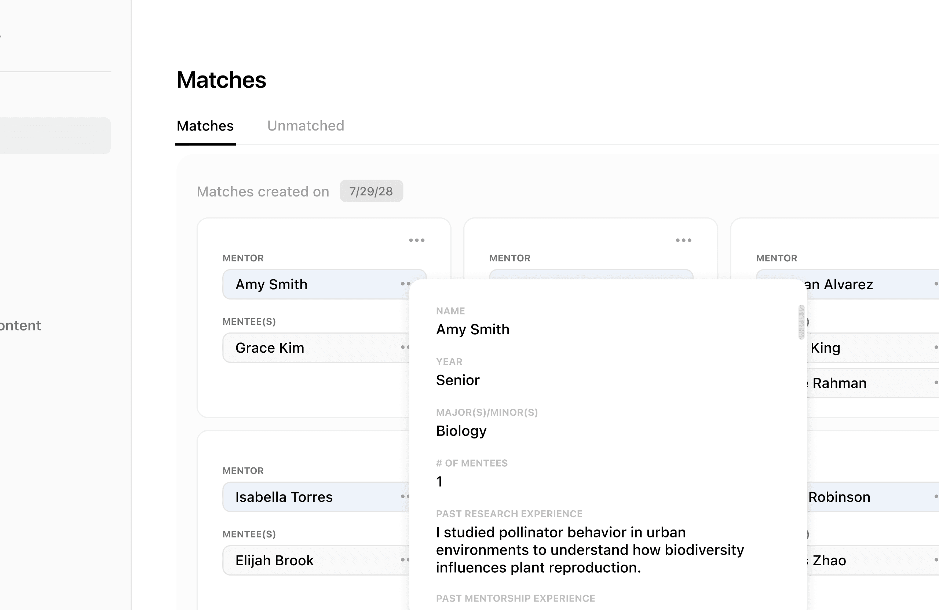Select the Matches tab
Viewport: 939px width, 610px height.
(205, 126)
